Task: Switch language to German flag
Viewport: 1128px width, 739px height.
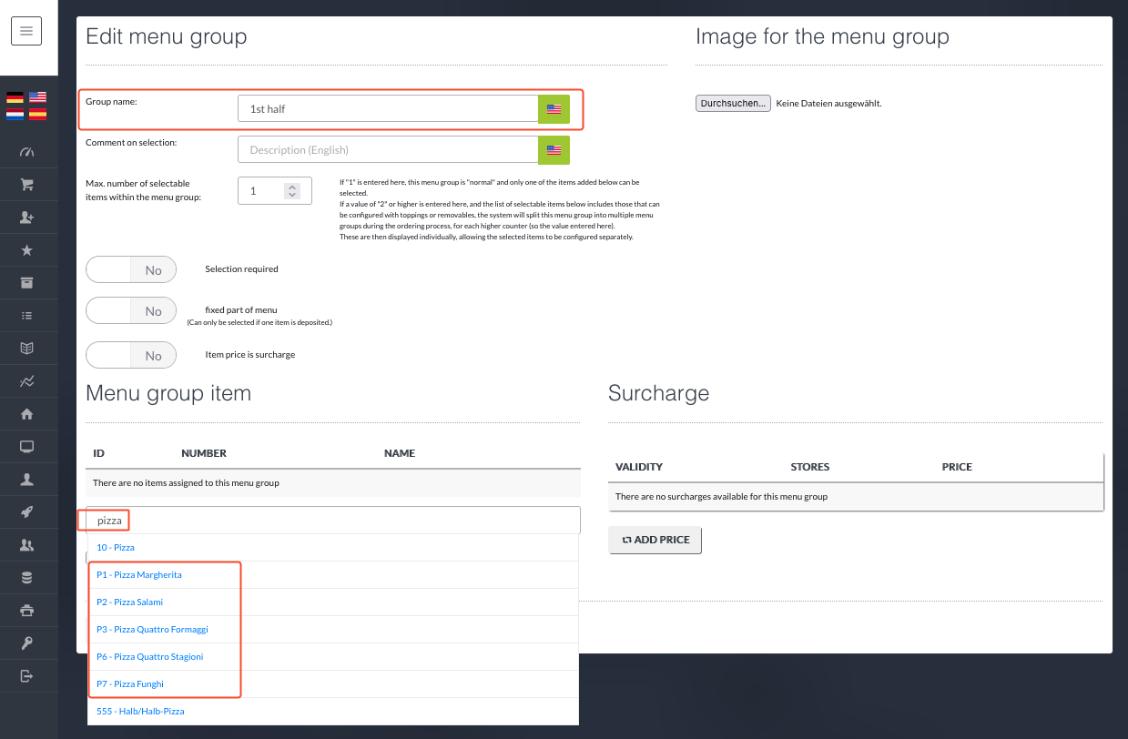Action: [15, 97]
